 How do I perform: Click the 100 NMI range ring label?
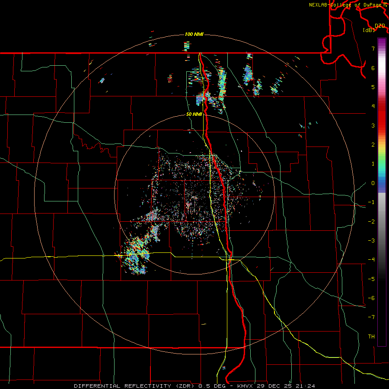[x=194, y=34]
